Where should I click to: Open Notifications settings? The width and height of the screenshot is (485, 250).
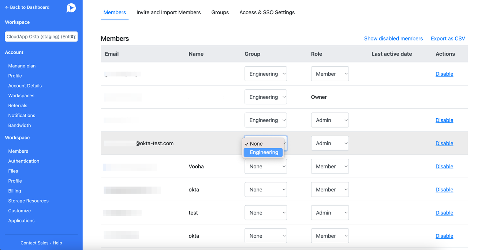coord(22,115)
